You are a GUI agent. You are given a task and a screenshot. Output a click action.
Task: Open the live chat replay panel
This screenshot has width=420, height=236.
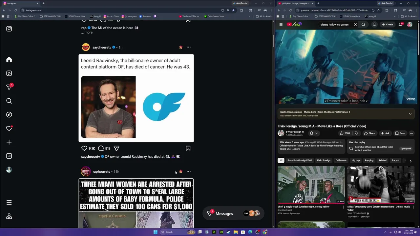(406, 148)
